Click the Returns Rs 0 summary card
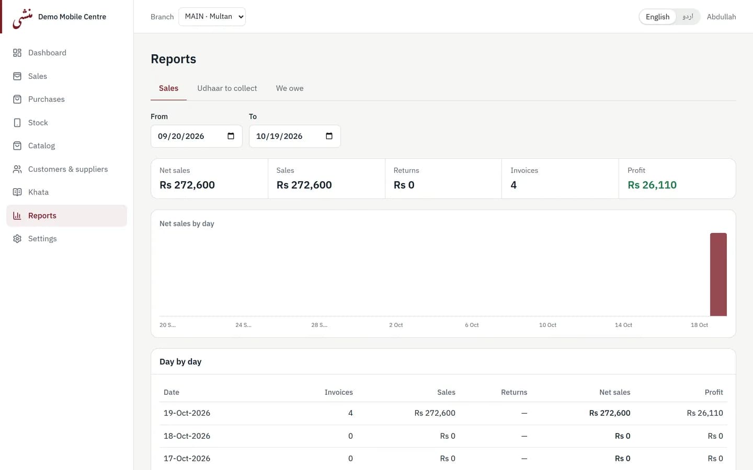Screen dimensions: 753x470 click(443, 179)
